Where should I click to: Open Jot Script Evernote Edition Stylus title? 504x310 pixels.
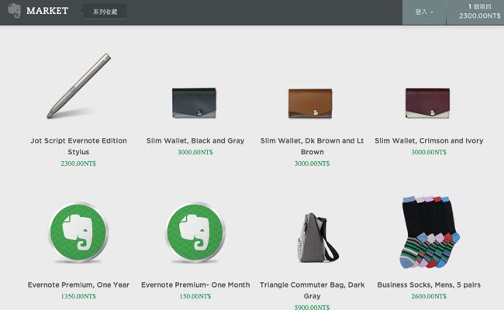(78, 146)
